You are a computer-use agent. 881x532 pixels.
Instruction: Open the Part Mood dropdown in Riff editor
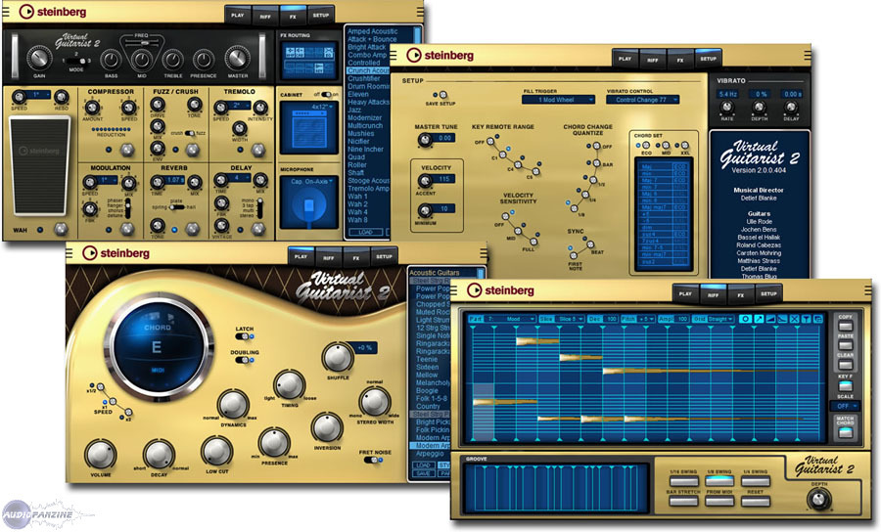click(511, 319)
